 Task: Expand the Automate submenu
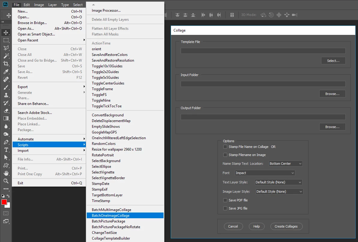tap(49, 139)
